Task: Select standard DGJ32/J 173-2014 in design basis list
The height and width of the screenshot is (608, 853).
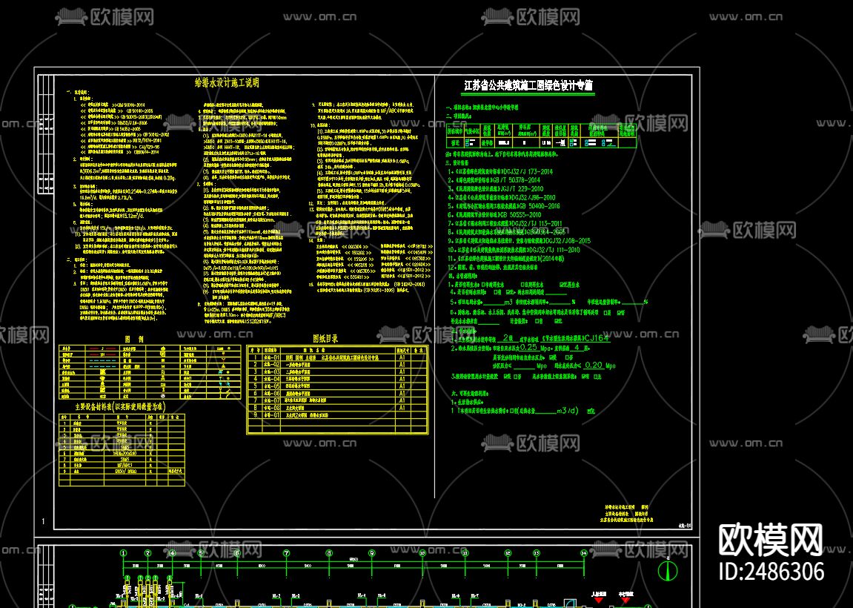Action: [500, 171]
